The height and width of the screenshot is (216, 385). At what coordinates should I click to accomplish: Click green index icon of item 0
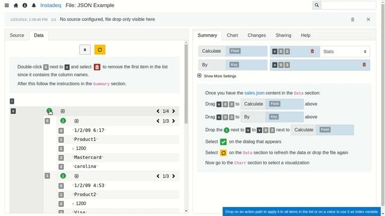tap(63, 121)
